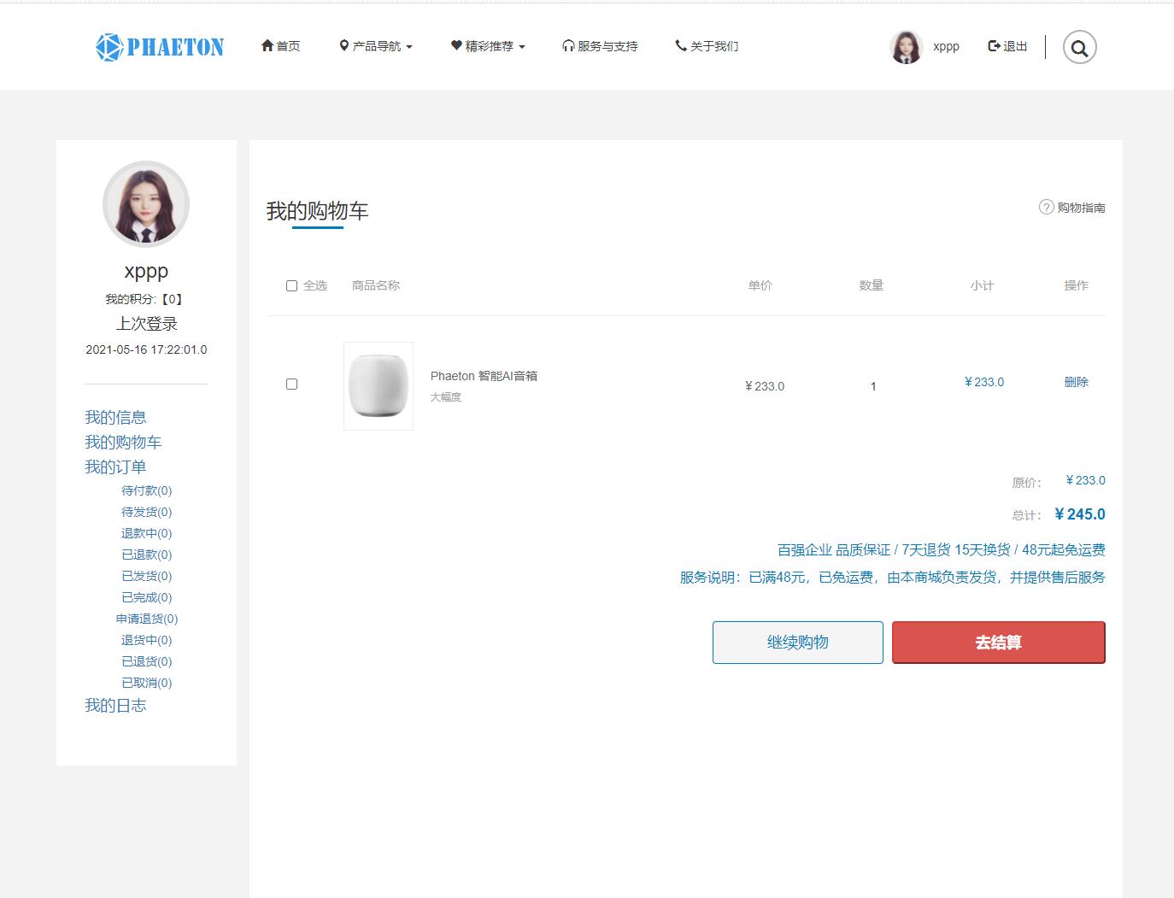The height and width of the screenshot is (898, 1174).
Task: Click the 删除 link to remove item
Action: click(x=1076, y=382)
